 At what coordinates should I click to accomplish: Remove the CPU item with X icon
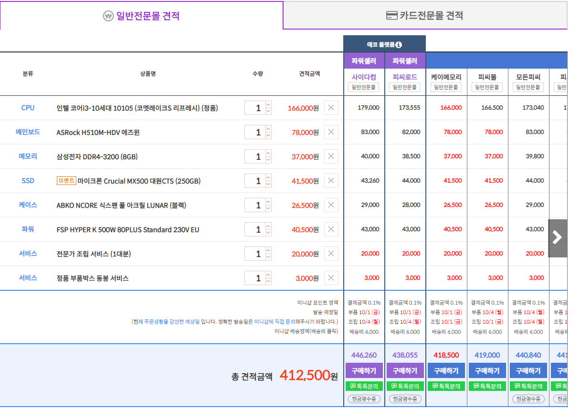tap(331, 108)
